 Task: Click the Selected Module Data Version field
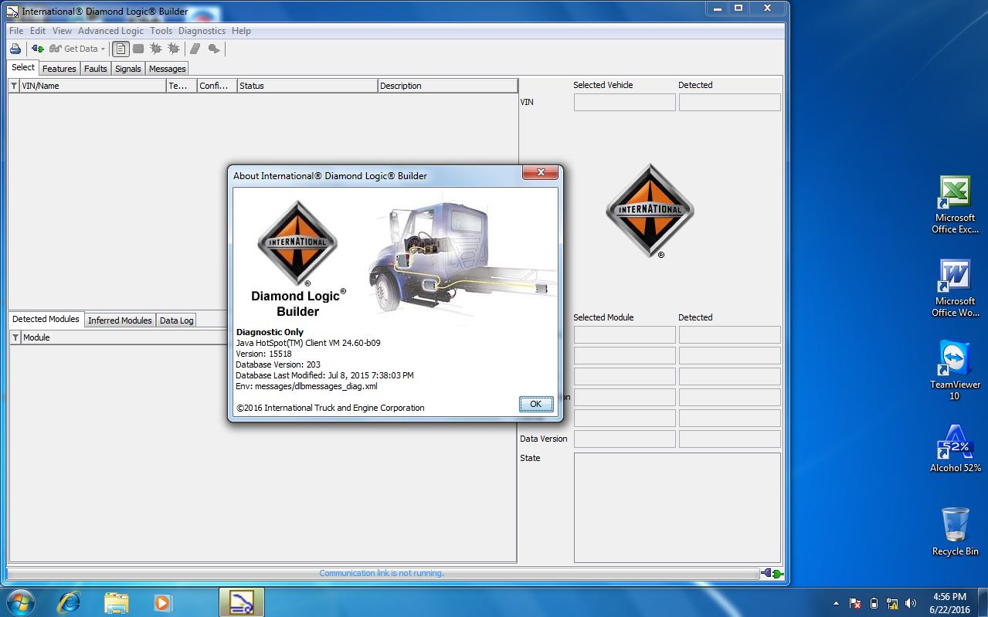tap(625, 439)
